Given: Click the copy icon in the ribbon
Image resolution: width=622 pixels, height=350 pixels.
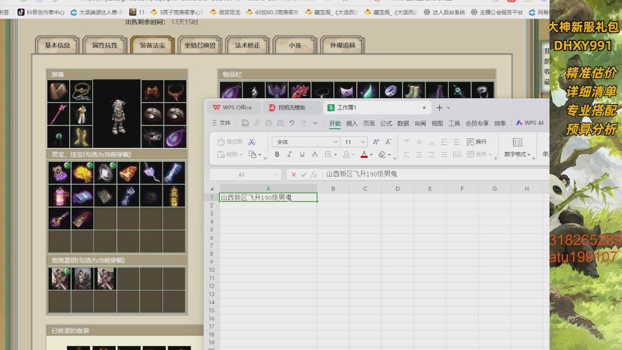Looking at the screenshot, I should (253, 155).
